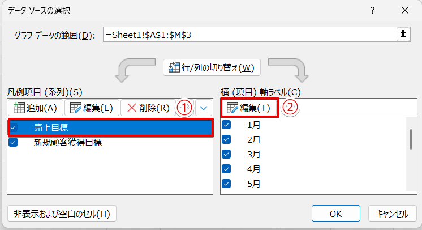The width and height of the screenshot is (422, 230).
Task: Open 非表示および空白のセル settings
Action: tap(62, 214)
